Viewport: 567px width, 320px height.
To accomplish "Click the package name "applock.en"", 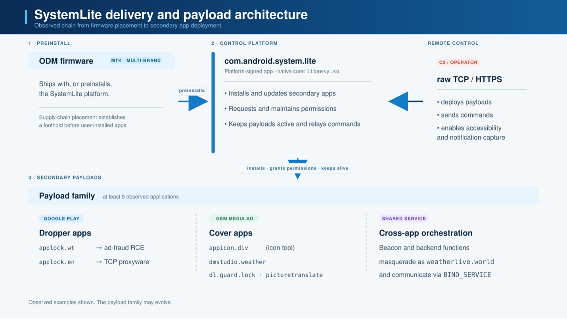I will (57, 262).
